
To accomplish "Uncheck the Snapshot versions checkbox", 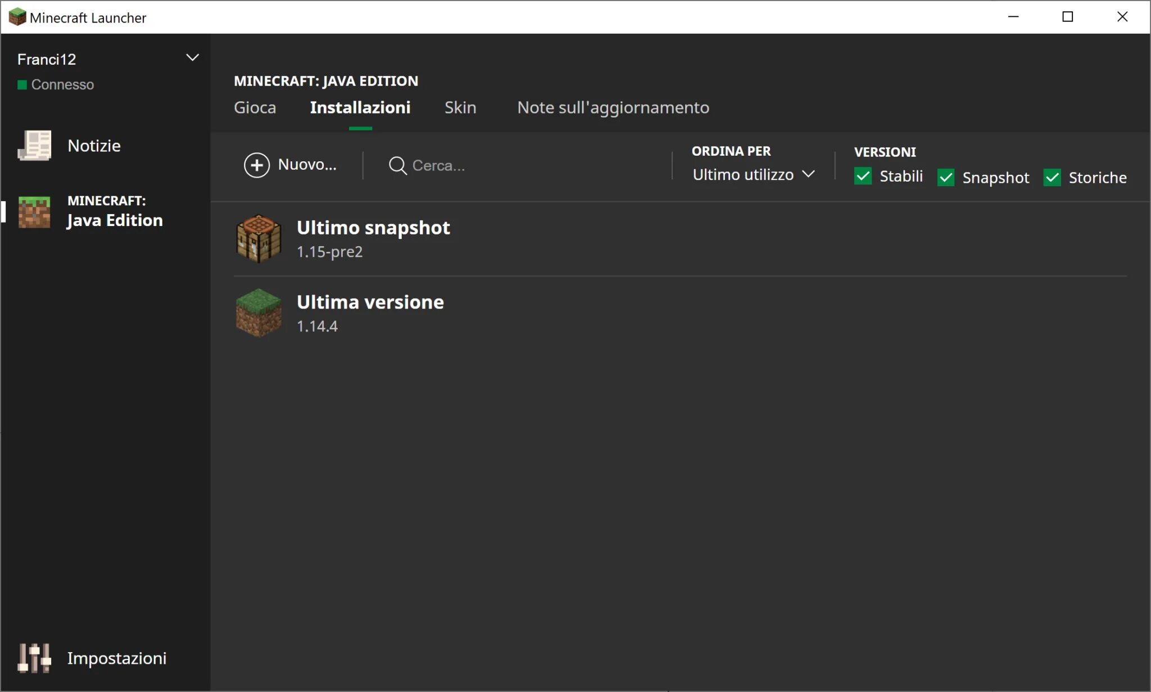I will (x=946, y=178).
